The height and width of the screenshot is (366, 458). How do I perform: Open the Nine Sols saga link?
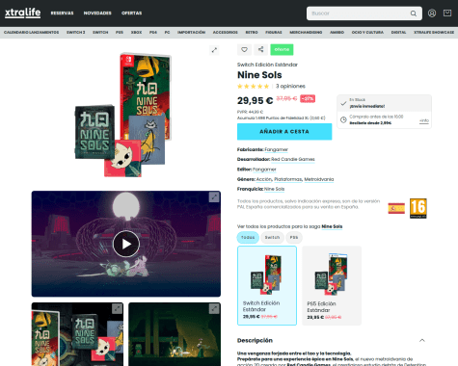pos(332,226)
